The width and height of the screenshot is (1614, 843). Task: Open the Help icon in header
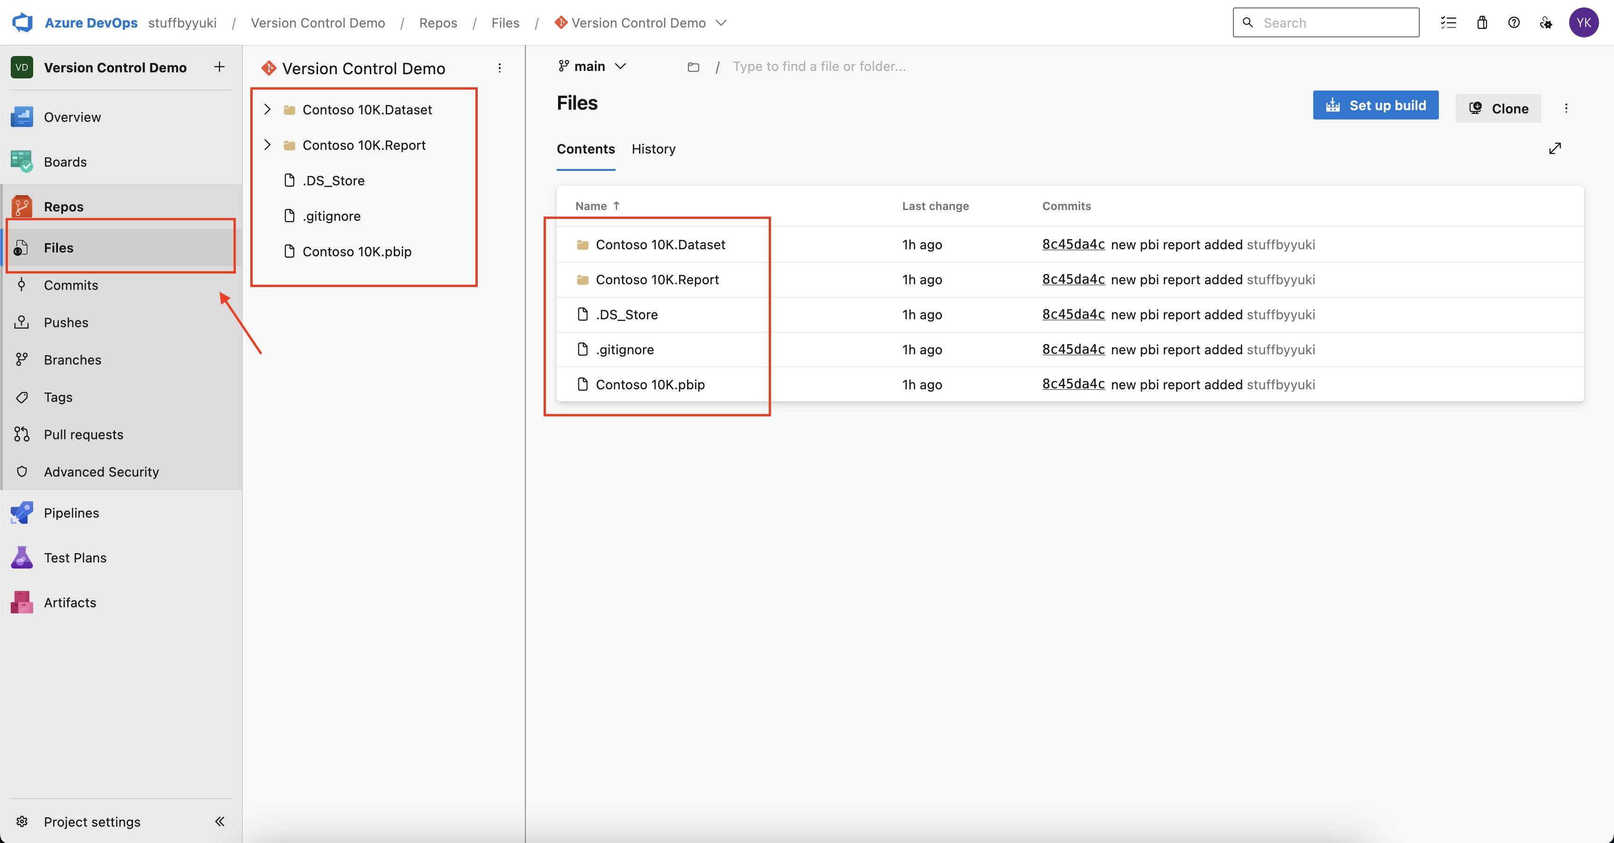tap(1514, 22)
